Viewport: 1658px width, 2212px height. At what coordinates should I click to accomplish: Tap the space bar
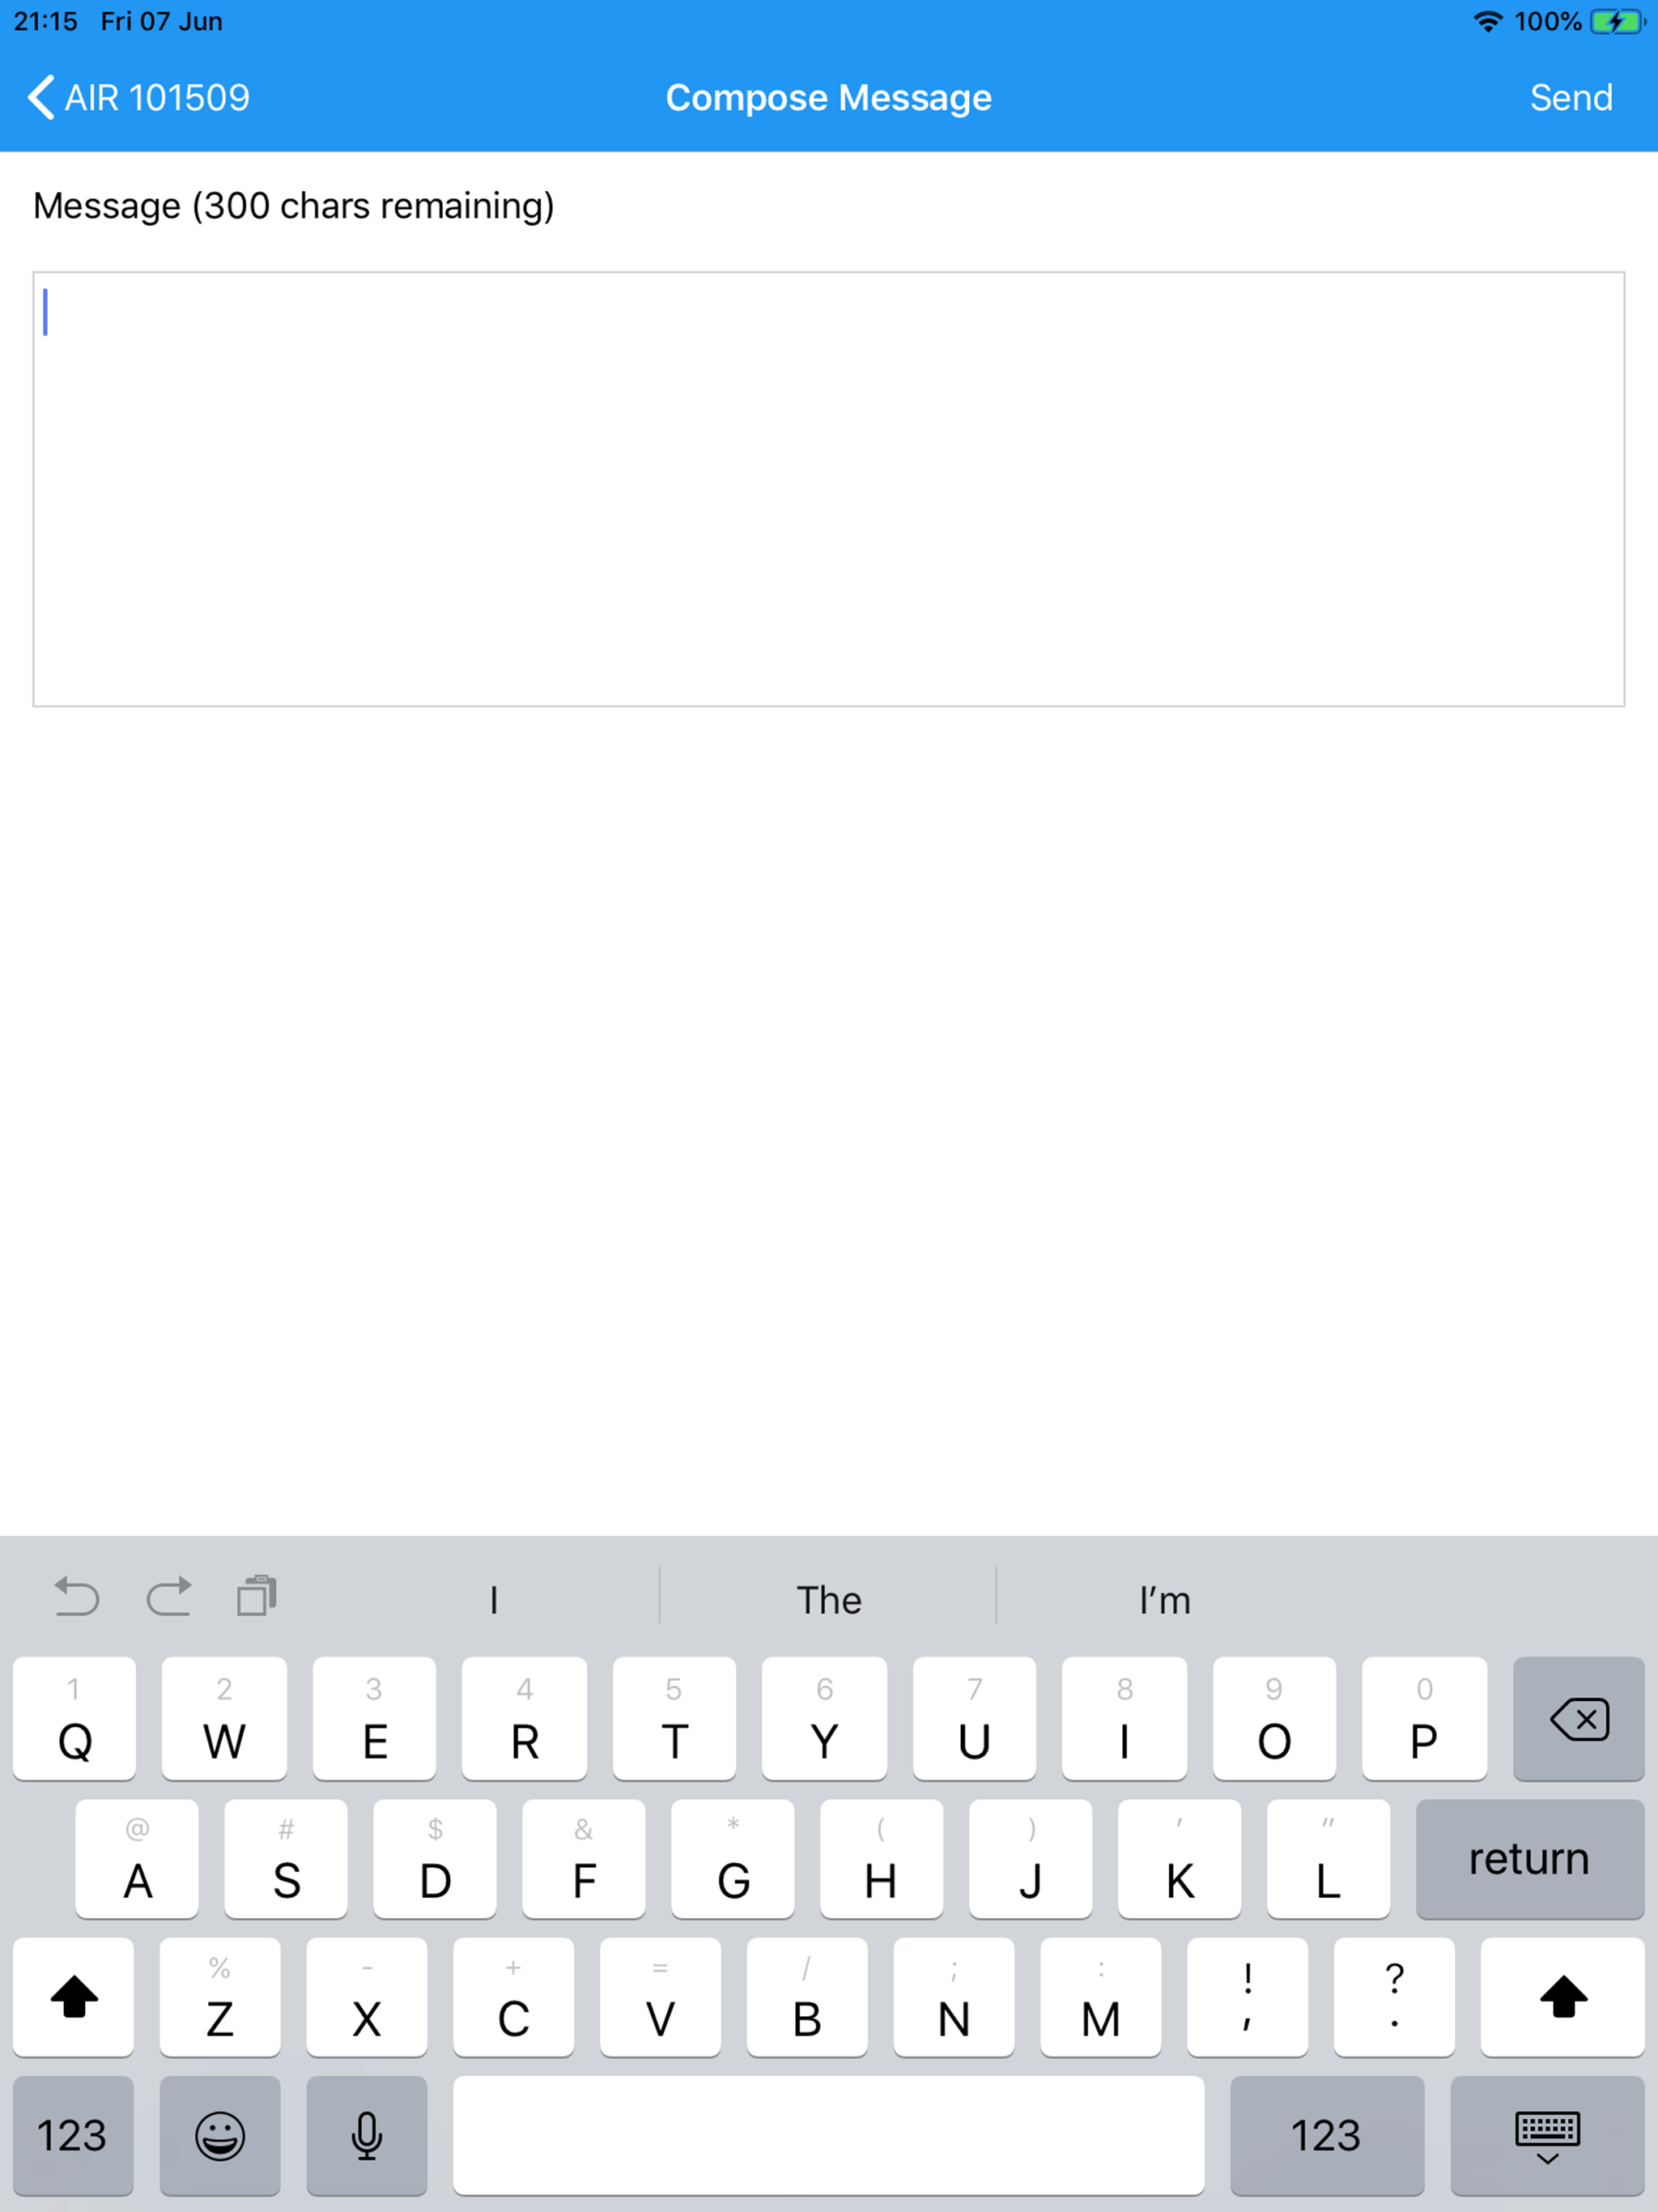point(828,2136)
